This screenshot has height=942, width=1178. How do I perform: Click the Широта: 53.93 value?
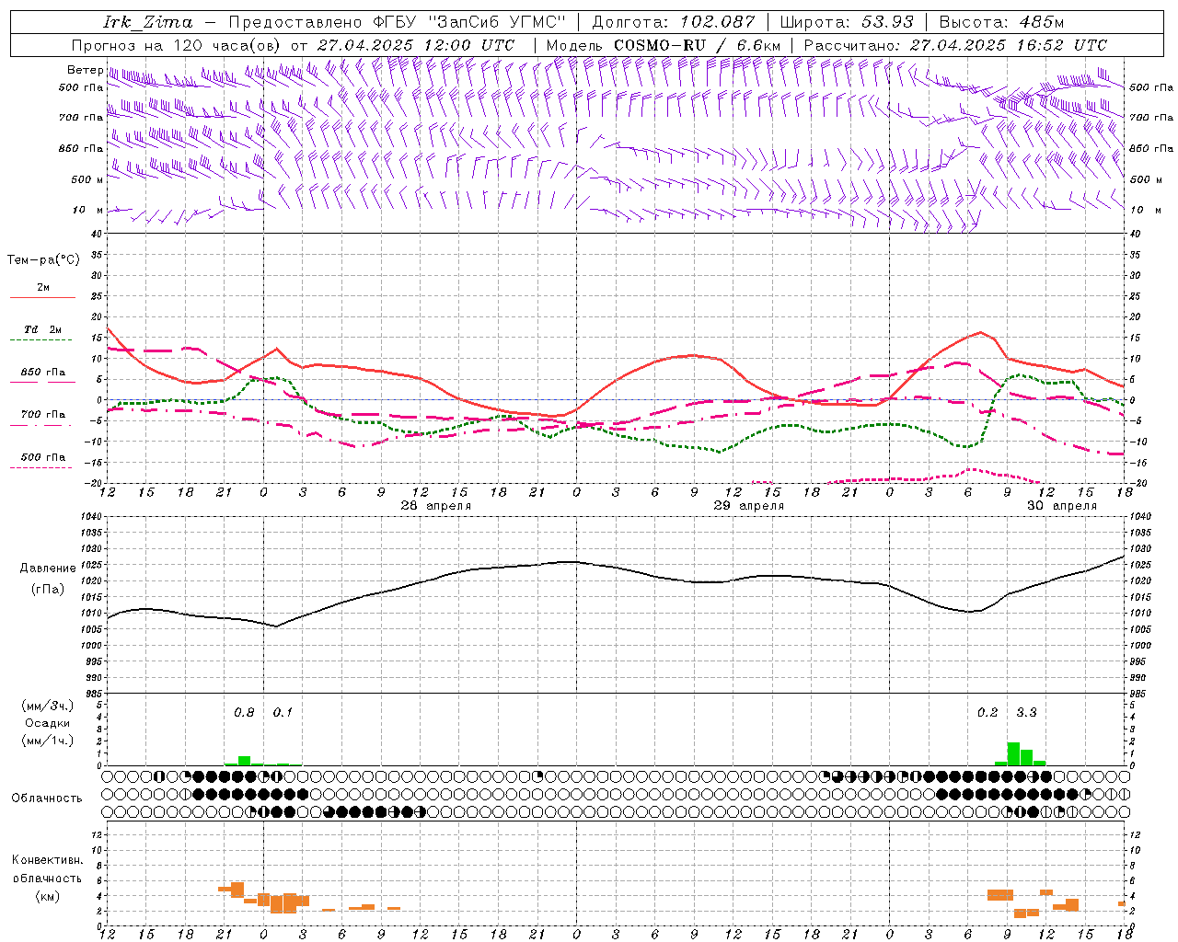coord(847,22)
